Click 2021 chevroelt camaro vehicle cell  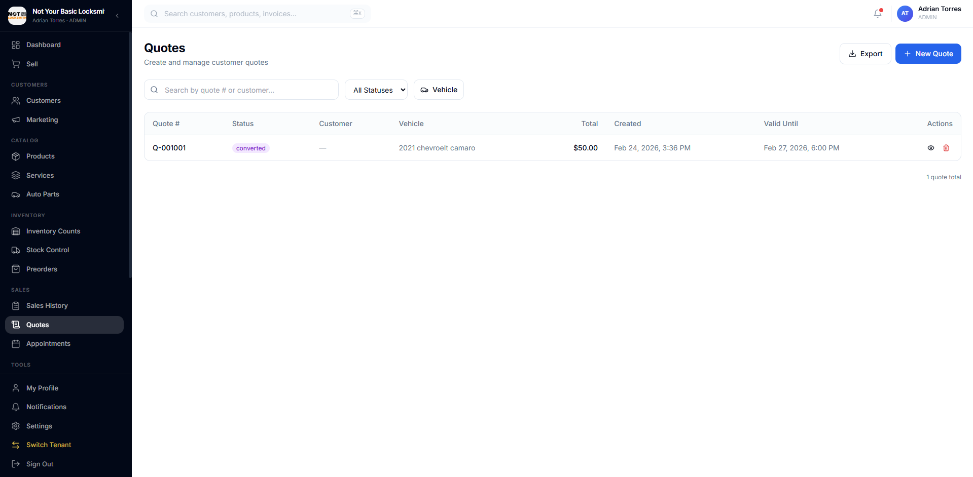point(437,148)
